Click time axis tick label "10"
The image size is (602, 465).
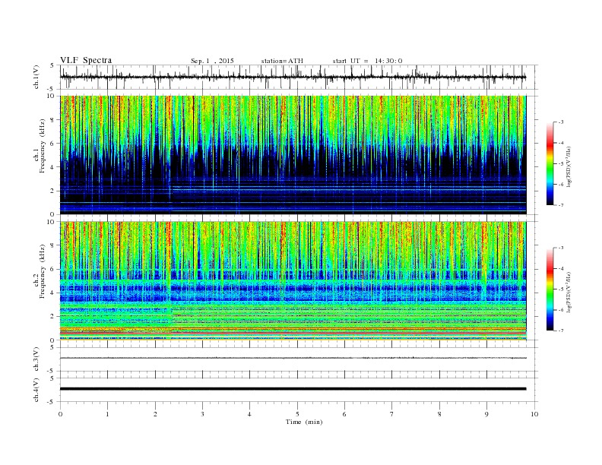pyautogui.click(x=534, y=414)
